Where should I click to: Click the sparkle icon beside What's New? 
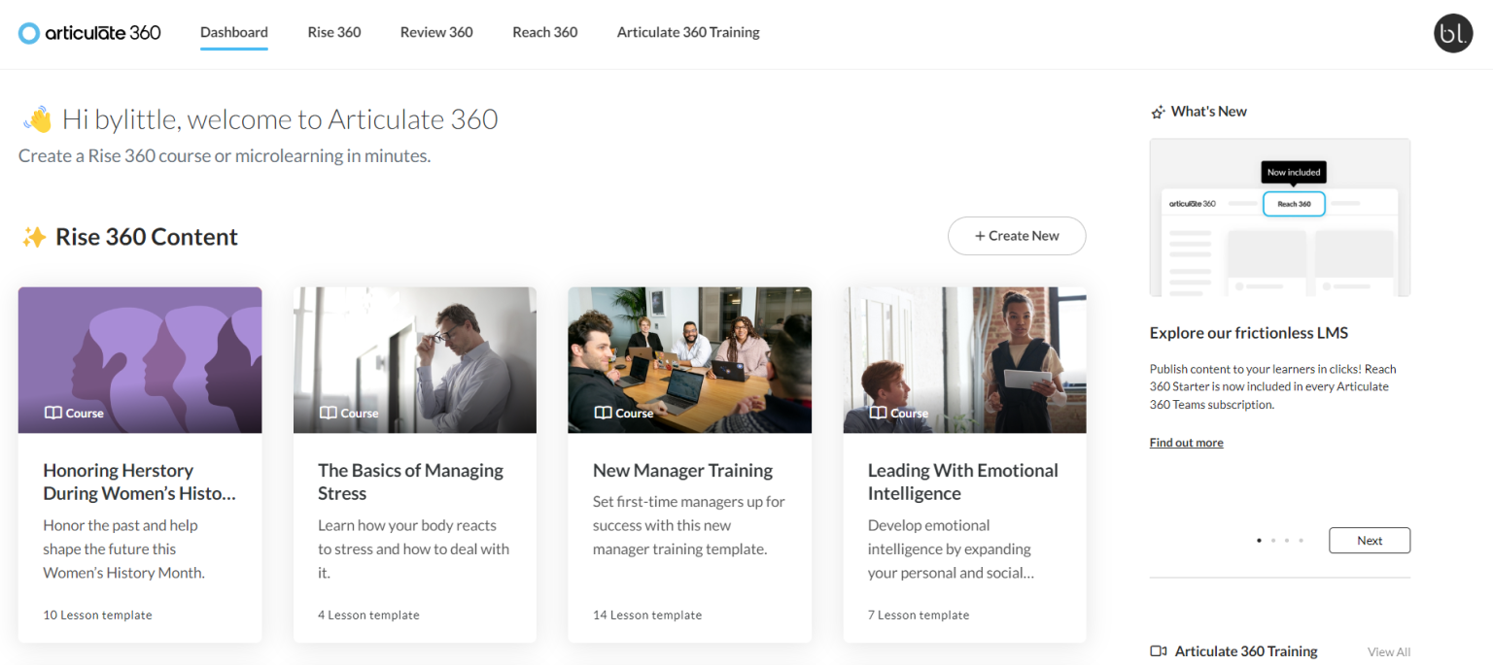click(x=1157, y=111)
